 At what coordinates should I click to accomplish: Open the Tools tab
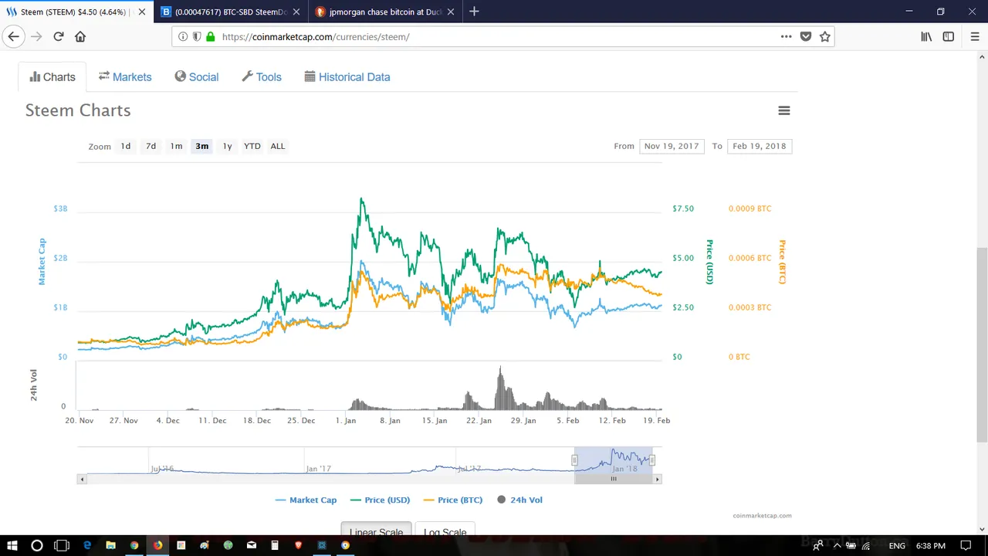pyautogui.click(x=262, y=77)
